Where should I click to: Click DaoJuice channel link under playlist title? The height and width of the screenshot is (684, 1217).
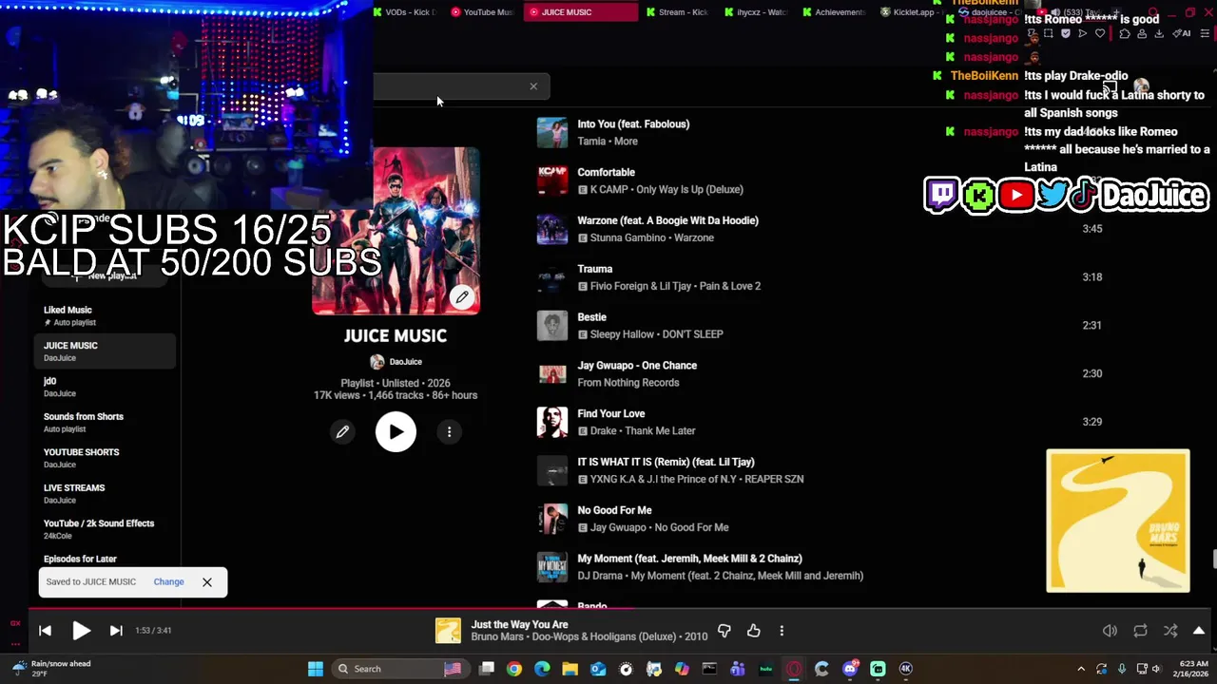405,362
